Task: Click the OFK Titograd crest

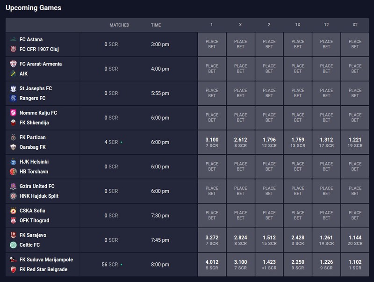Action: [14, 220]
